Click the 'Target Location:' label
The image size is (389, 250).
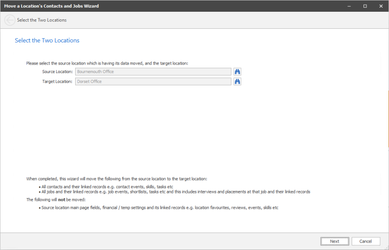point(57,82)
